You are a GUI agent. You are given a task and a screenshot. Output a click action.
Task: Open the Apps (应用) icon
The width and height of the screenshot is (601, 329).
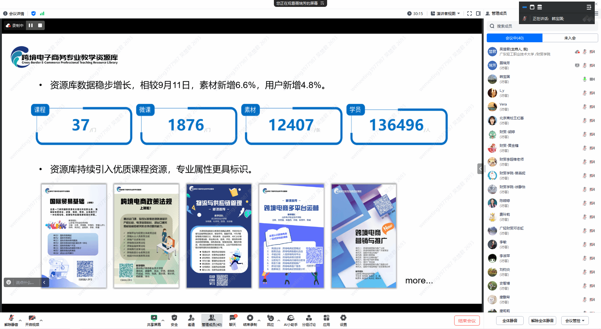[326, 318]
